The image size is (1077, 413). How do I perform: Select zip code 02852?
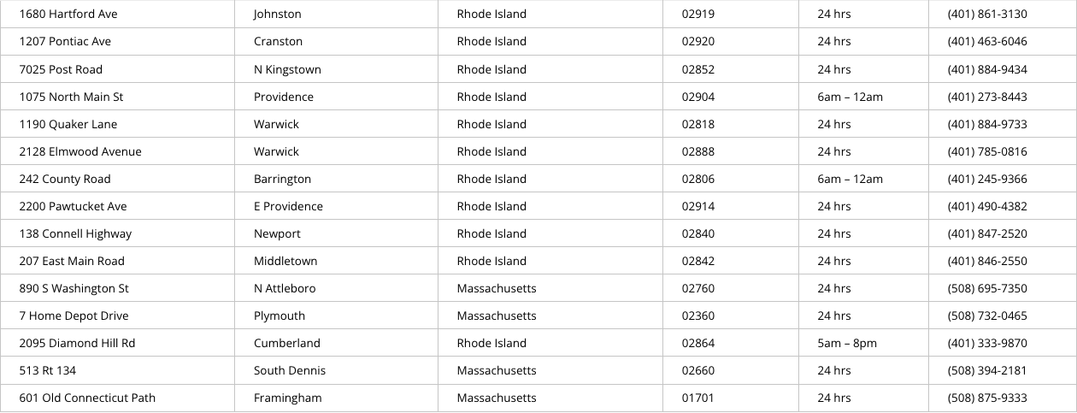pos(697,69)
